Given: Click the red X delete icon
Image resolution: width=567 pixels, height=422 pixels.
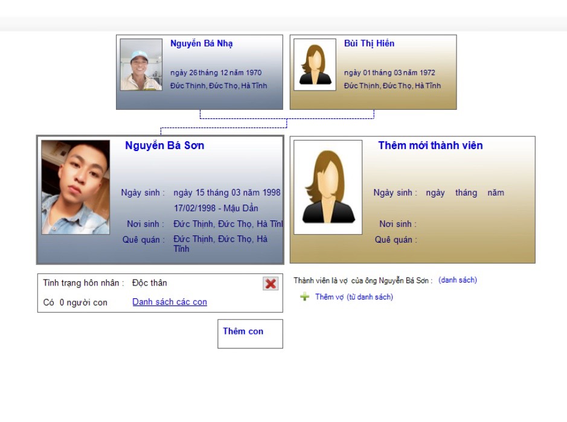Looking at the screenshot, I should (x=271, y=284).
